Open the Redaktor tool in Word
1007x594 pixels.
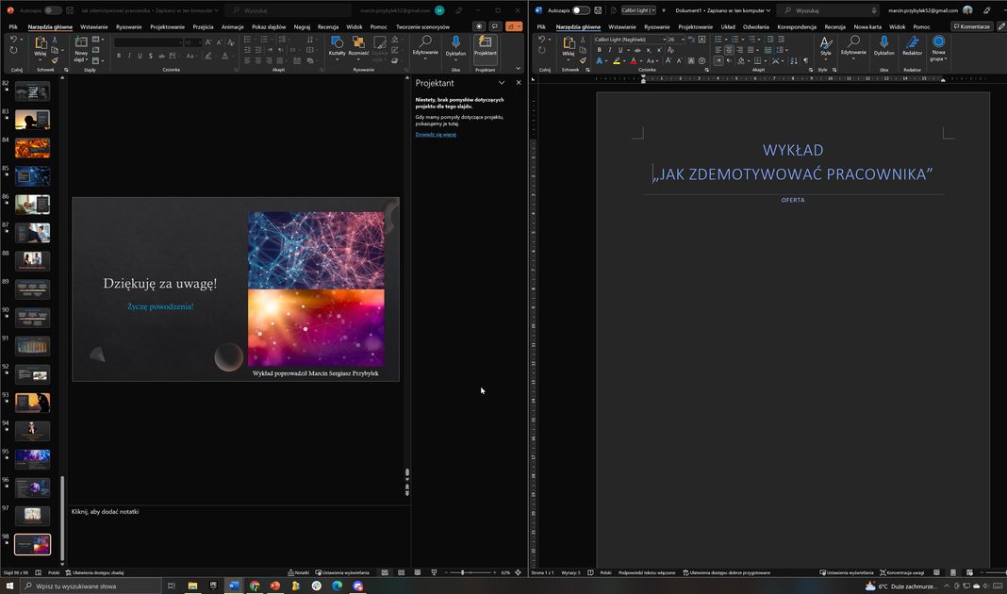point(912,45)
